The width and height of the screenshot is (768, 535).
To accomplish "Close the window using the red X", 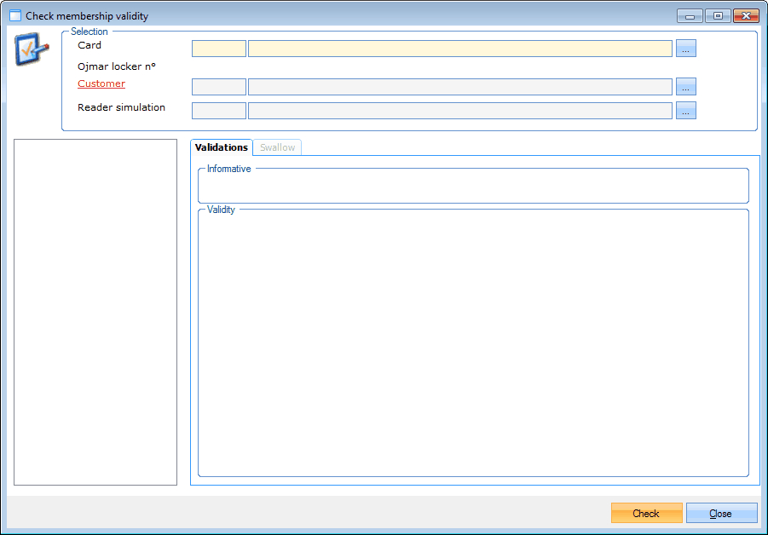I will tap(746, 16).
